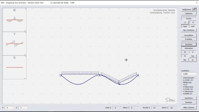Activate the Erstellen mode
Image resolution: width=199 pixels, height=112 pixels.
[189, 39]
